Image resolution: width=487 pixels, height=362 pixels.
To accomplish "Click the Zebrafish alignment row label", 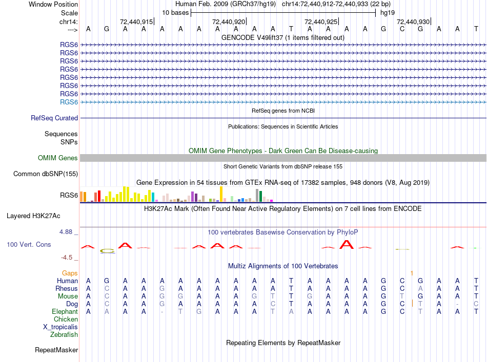I will click(64, 334).
